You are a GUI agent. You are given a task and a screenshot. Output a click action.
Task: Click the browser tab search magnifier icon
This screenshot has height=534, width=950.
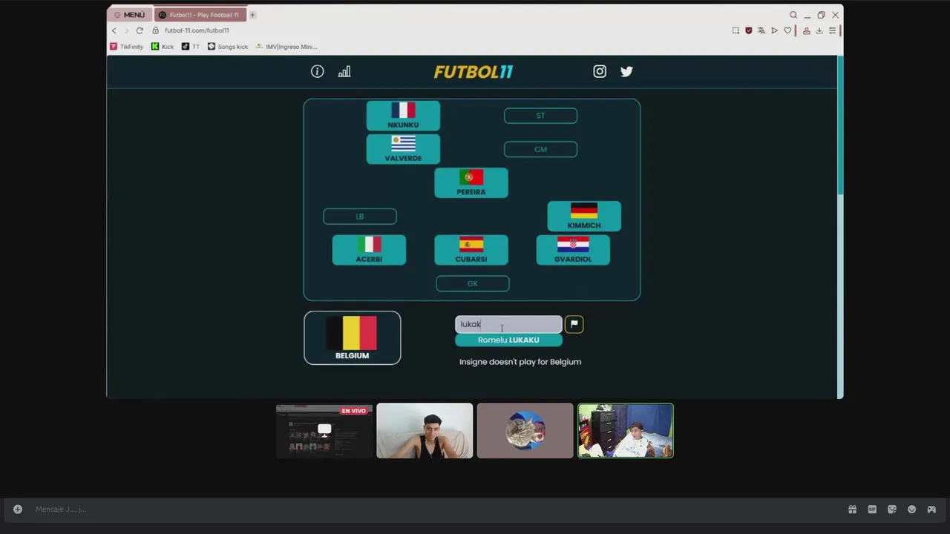[x=793, y=15]
